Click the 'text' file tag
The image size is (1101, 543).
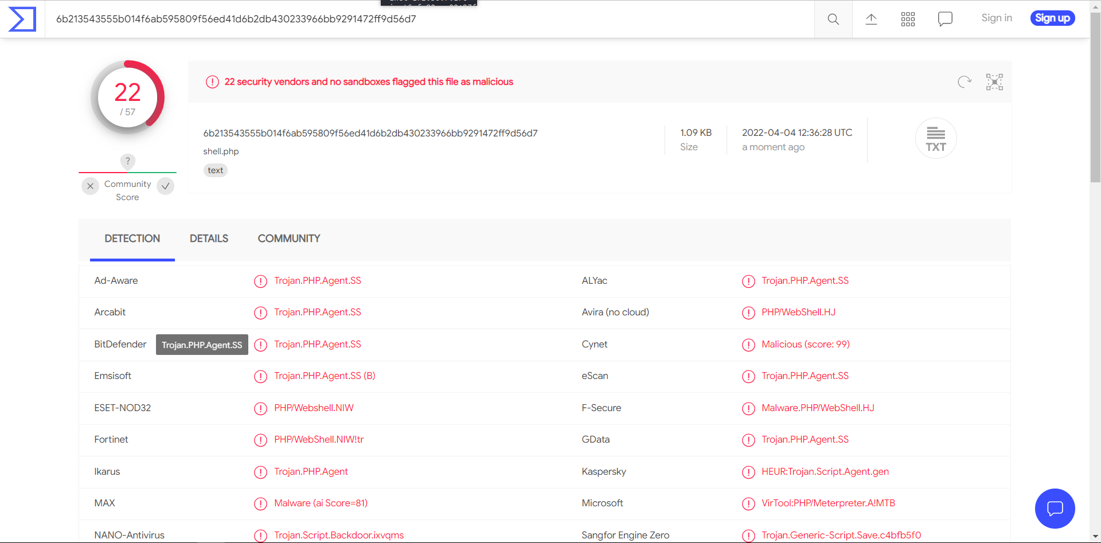click(x=216, y=170)
